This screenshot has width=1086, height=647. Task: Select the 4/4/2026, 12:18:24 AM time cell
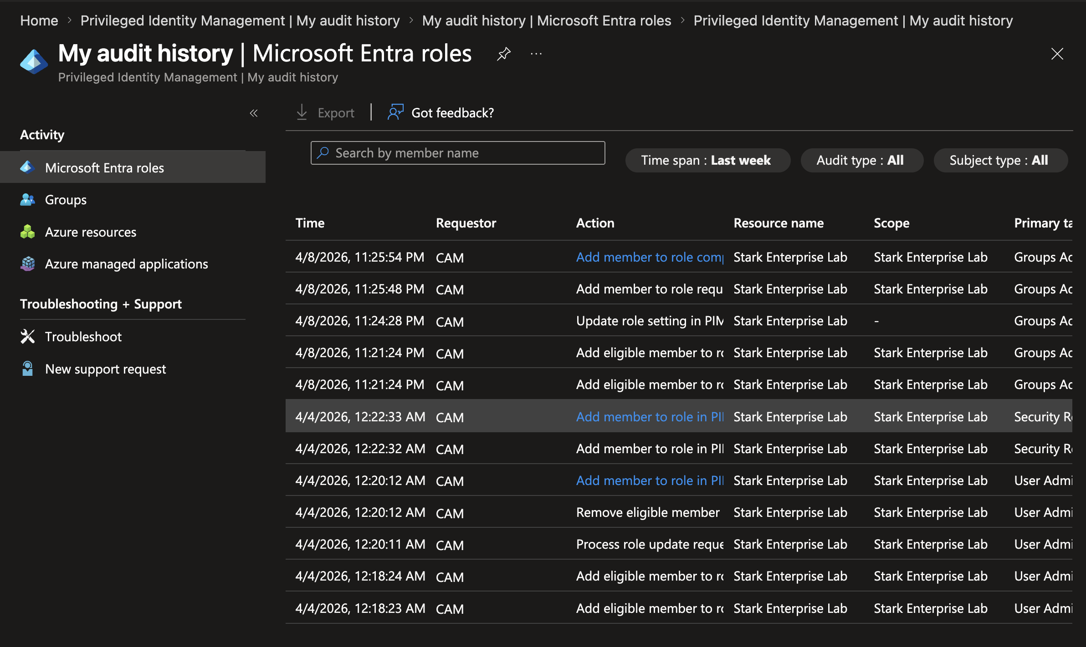point(360,576)
